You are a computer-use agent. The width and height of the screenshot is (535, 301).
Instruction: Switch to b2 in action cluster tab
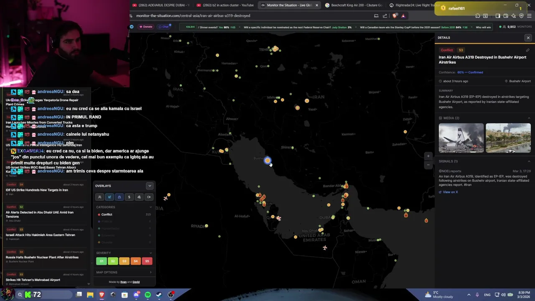tap(225, 5)
